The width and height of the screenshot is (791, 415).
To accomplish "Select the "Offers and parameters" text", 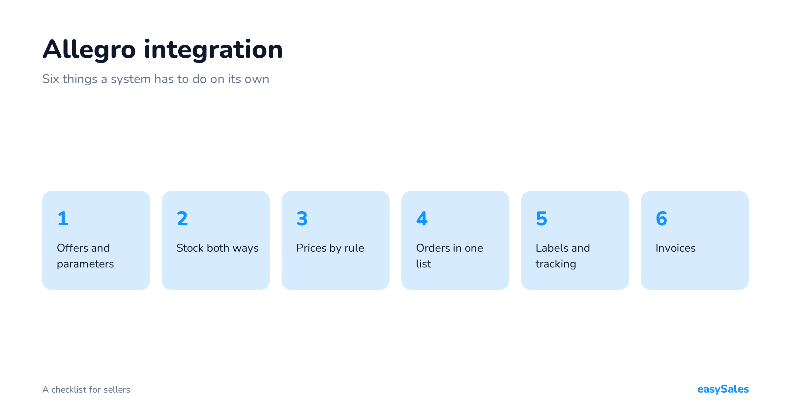I will (x=85, y=256).
